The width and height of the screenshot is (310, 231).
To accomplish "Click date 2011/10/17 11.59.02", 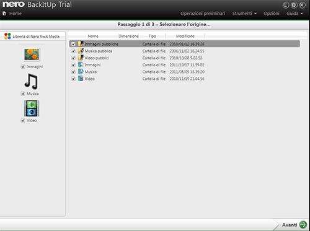I will [187, 65].
